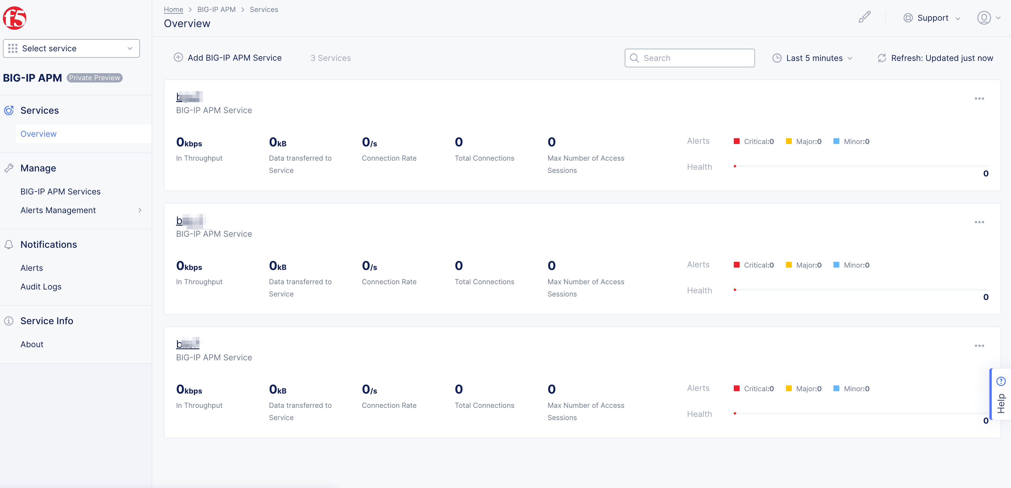This screenshot has width=1011, height=488.
Task: Click the plus icon to add APM service
Action: (178, 58)
